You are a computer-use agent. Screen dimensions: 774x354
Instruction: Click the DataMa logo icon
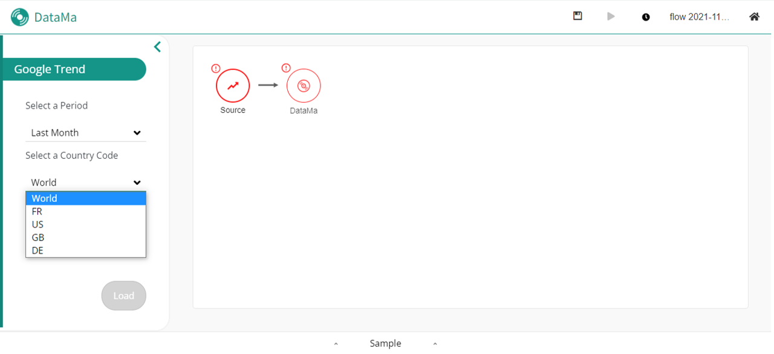(x=19, y=17)
